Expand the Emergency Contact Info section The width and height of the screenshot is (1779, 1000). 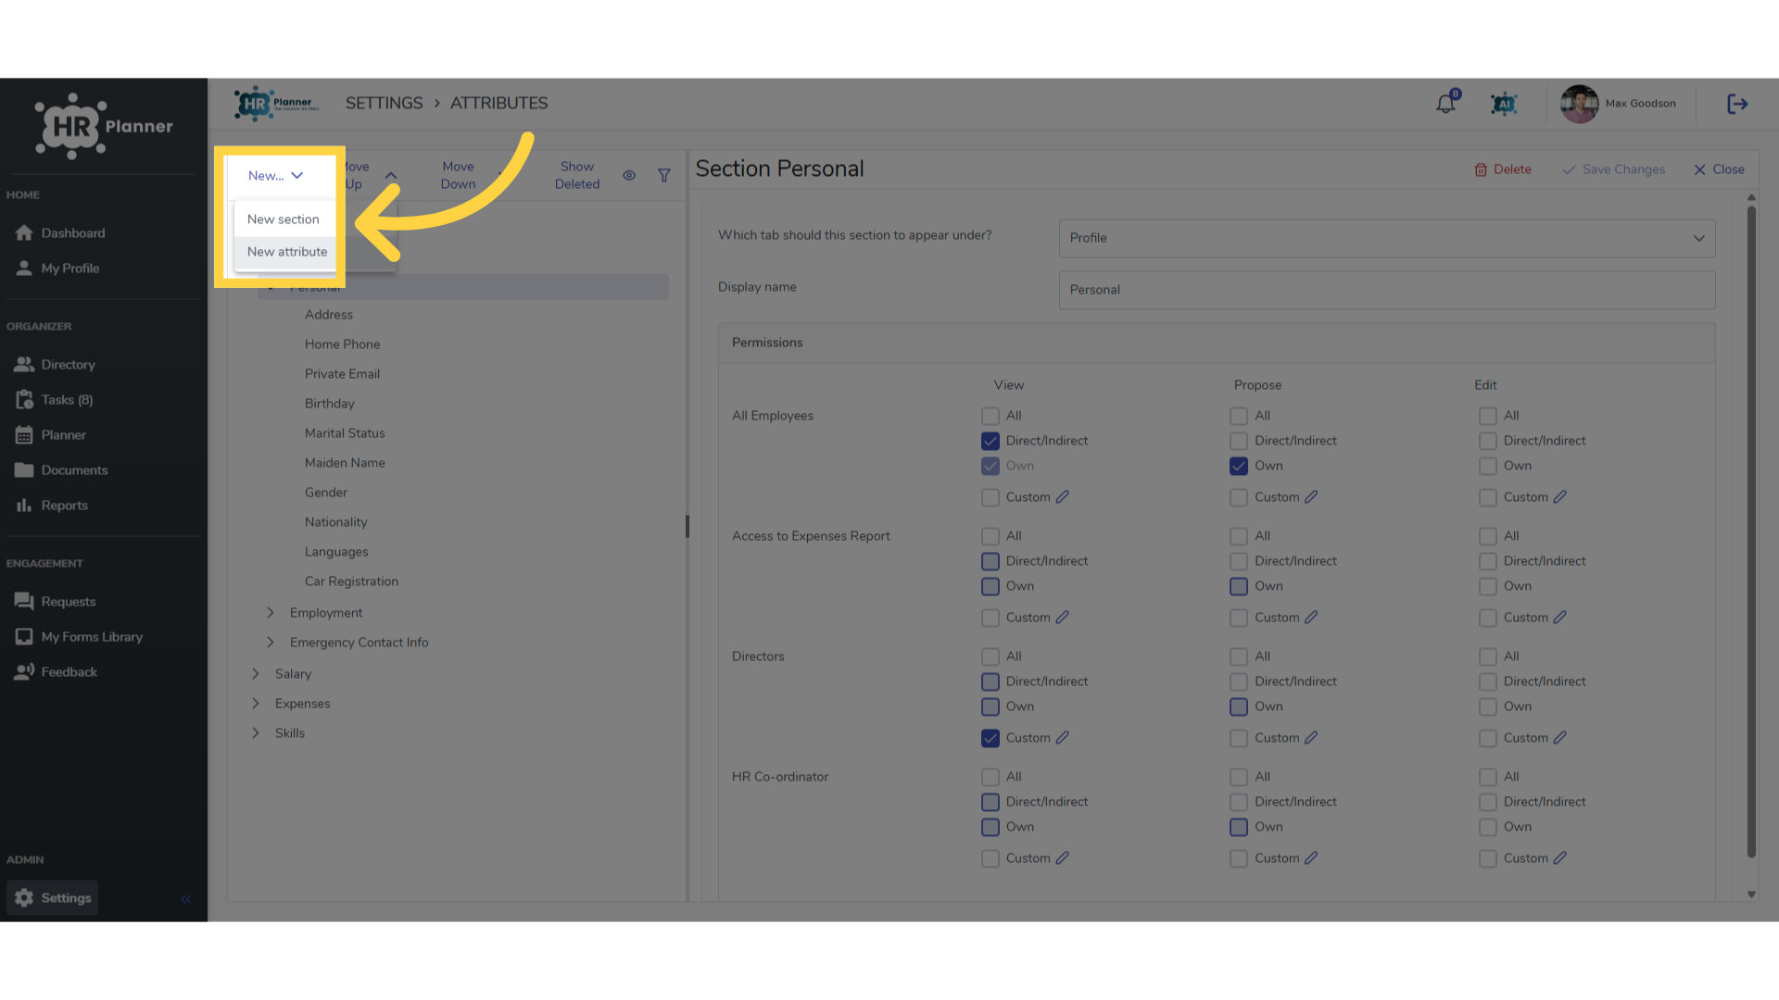(x=271, y=643)
